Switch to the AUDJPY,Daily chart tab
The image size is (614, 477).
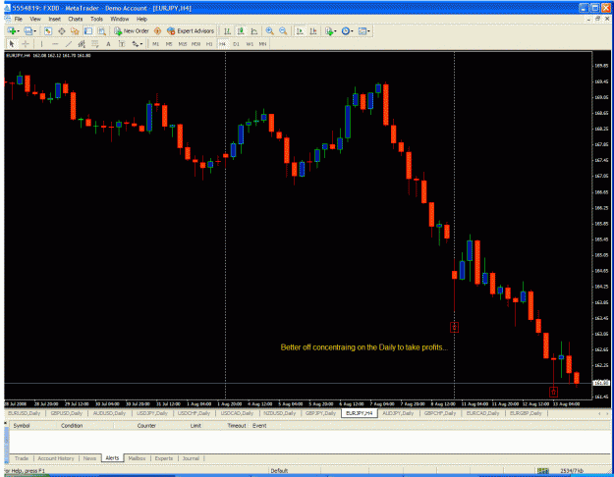(x=398, y=413)
